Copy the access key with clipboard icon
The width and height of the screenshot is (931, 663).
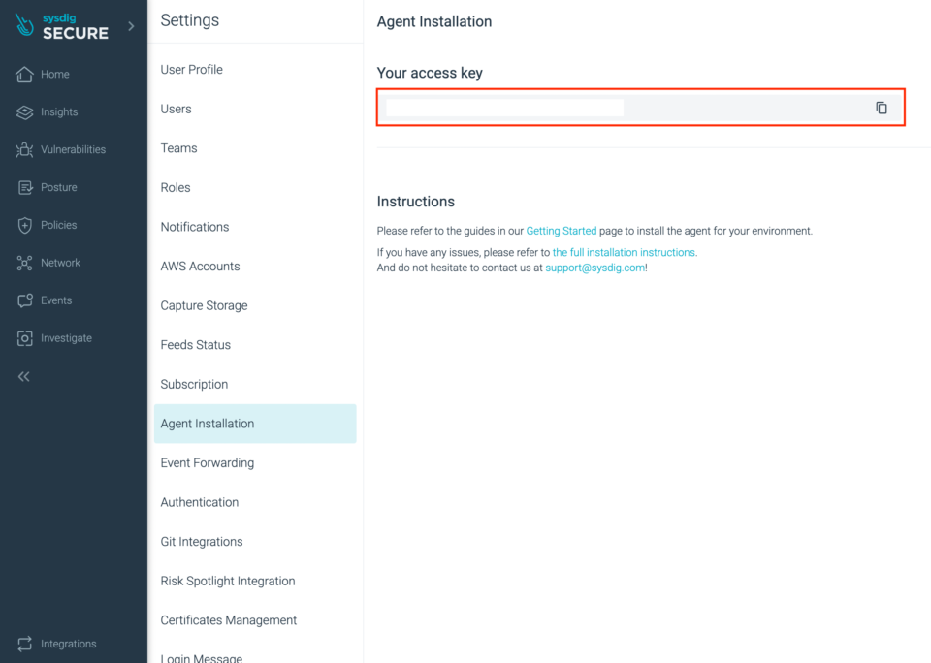click(x=882, y=108)
